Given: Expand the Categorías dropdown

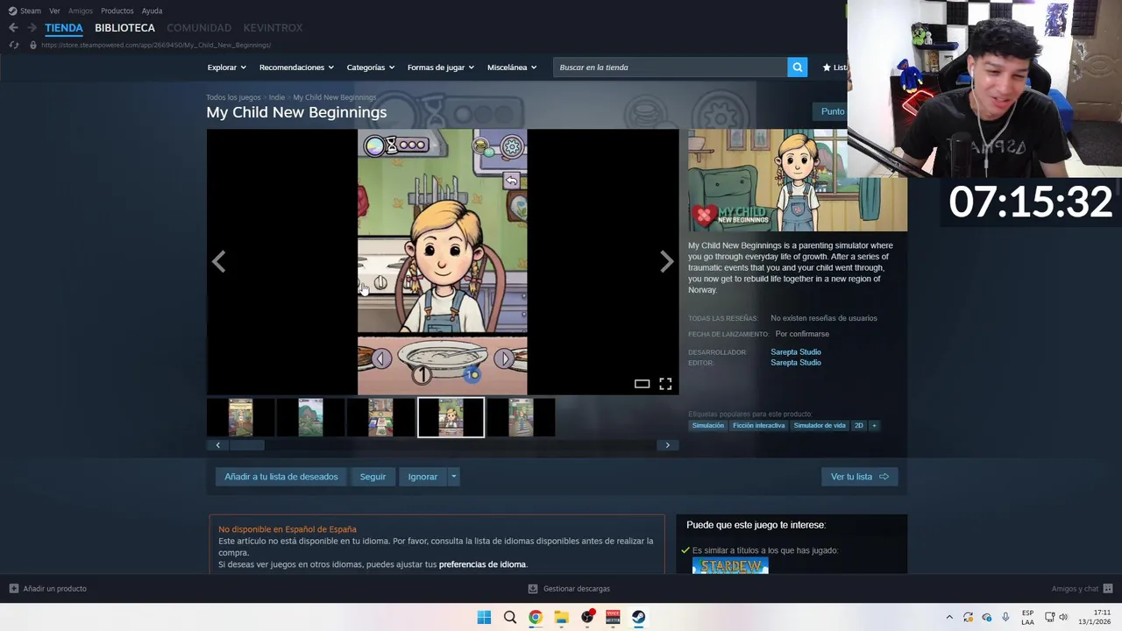Looking at the screenshot, I should point(370,67).
